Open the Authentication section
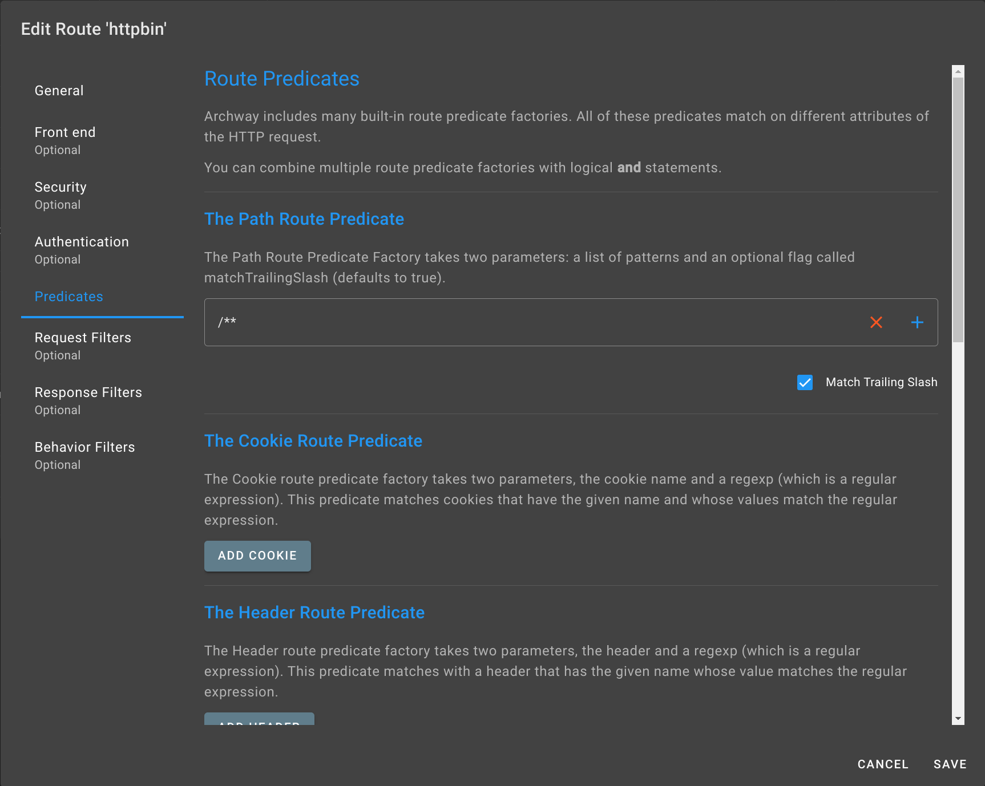The width and height of the screenshot is (985, 786). click(x=82, y=250)
